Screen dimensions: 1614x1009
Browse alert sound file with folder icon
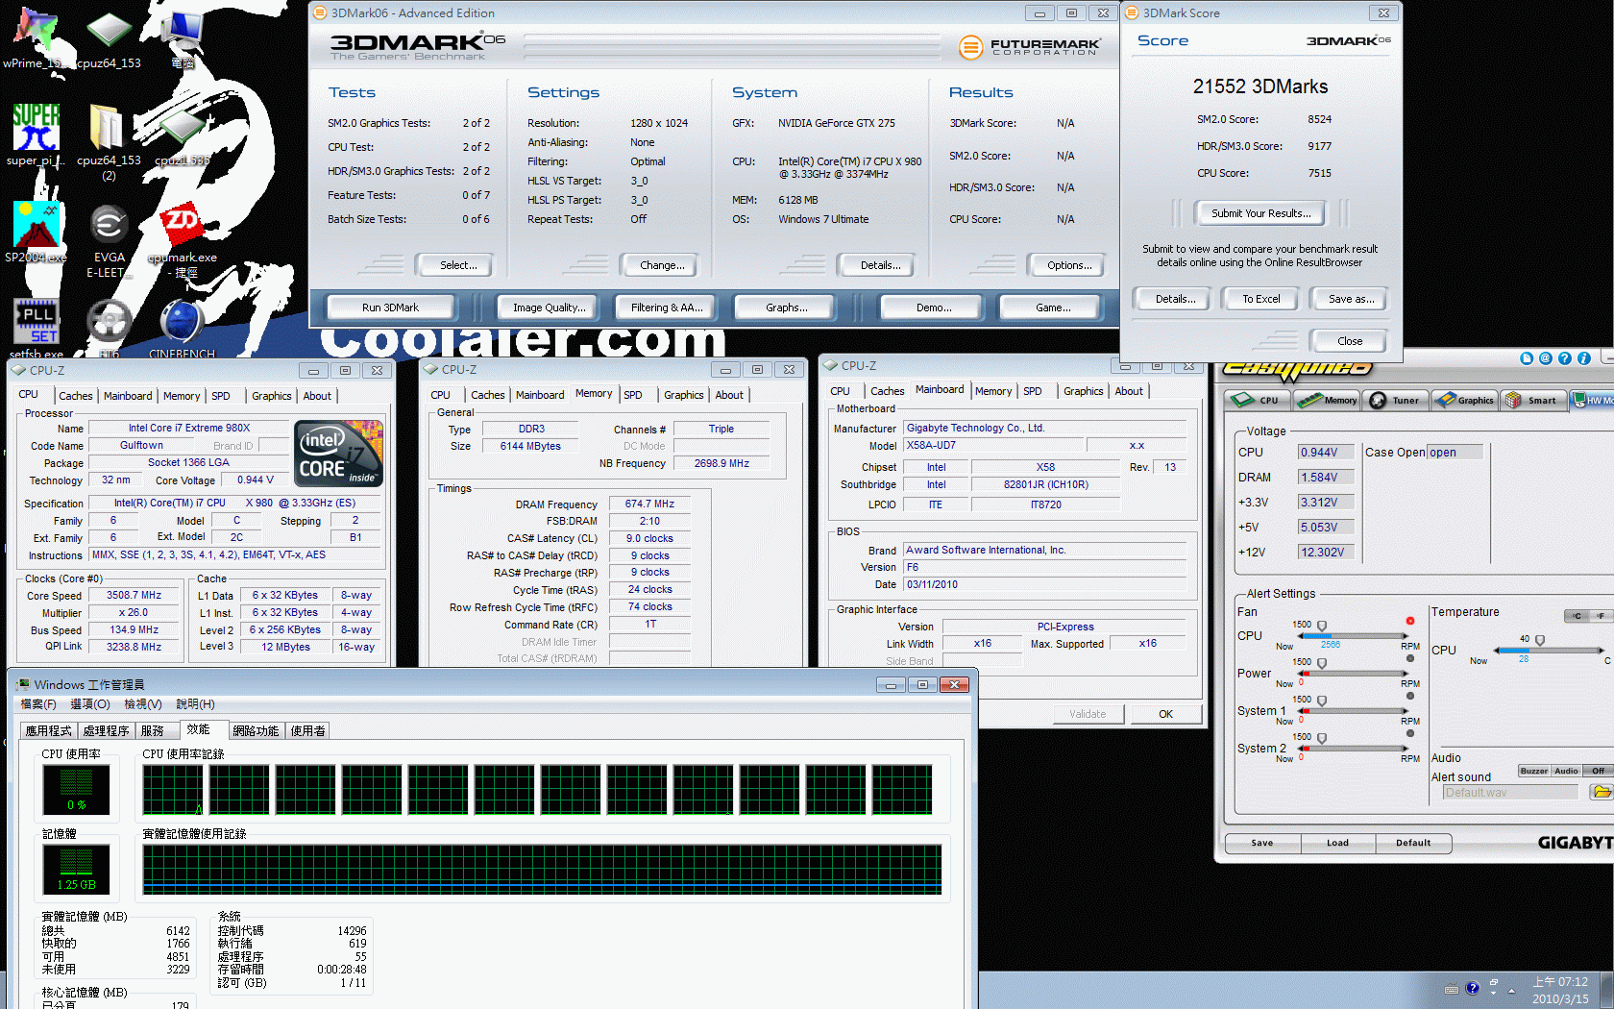tap(1601, 792)
